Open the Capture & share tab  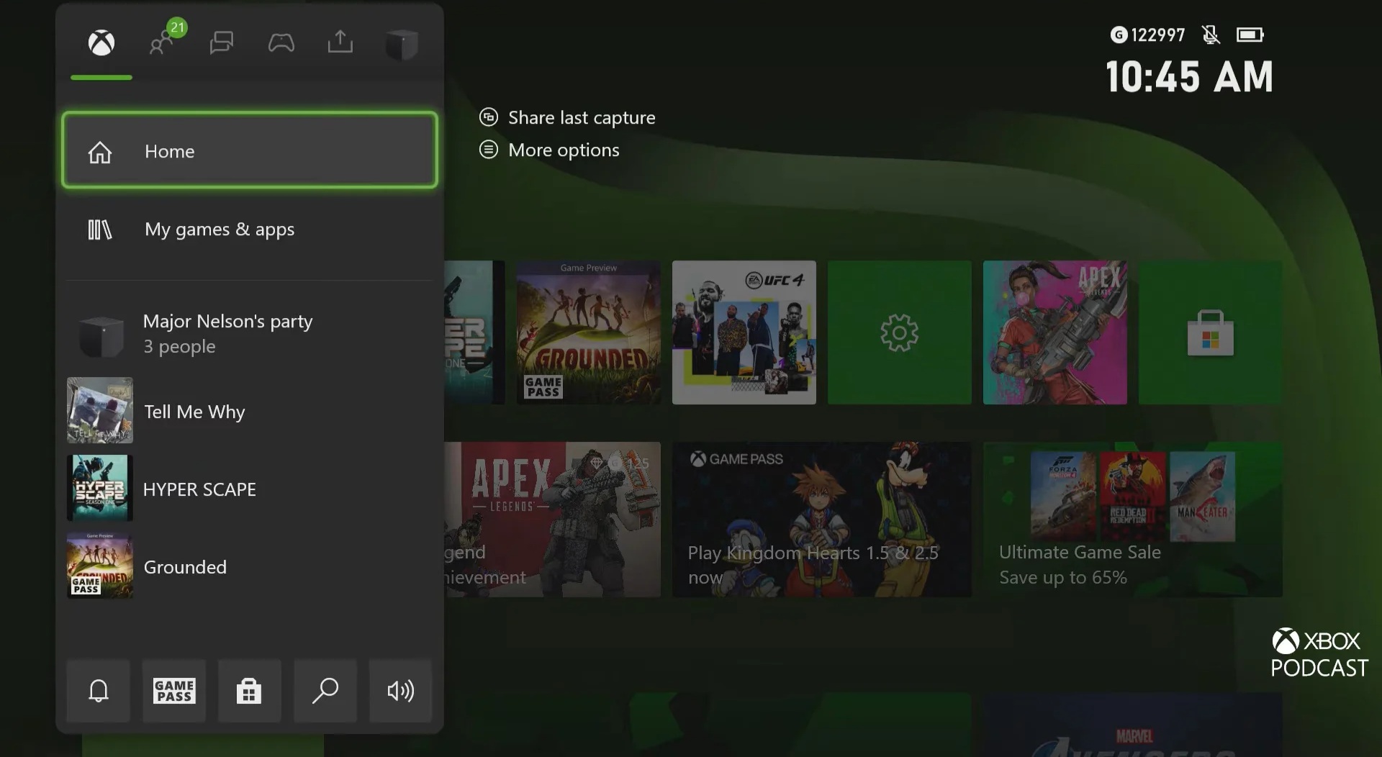pyautogui.click(x=340, y=43)
